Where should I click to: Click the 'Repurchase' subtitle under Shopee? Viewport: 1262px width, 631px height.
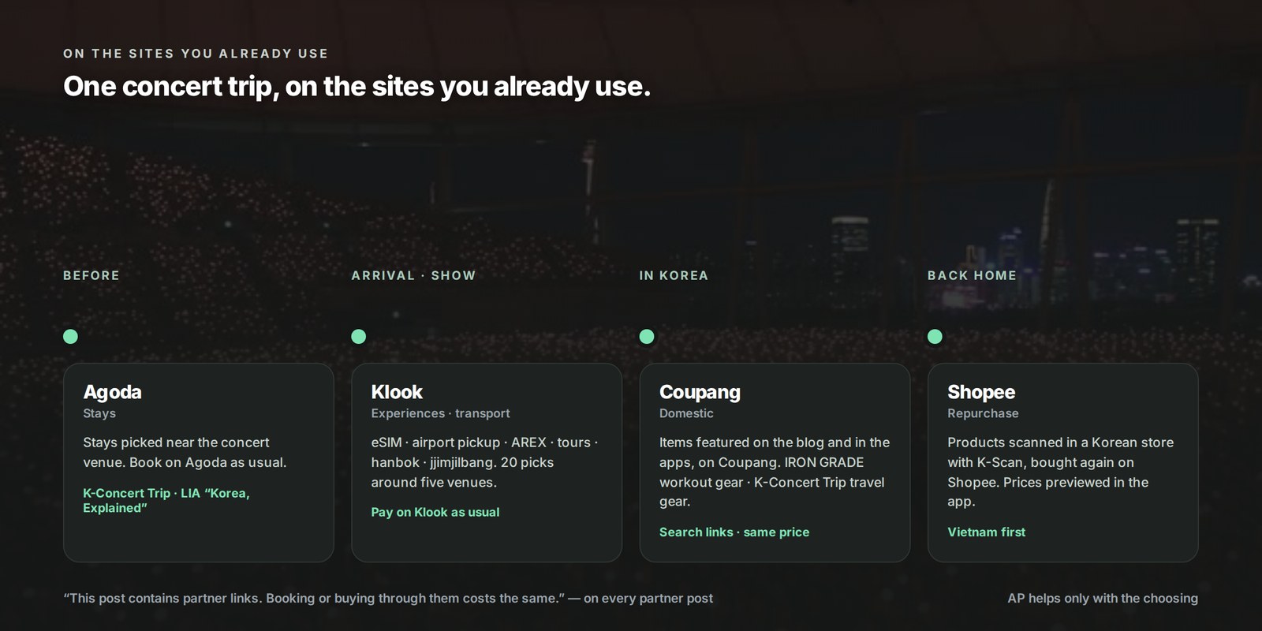coord(983,413)
